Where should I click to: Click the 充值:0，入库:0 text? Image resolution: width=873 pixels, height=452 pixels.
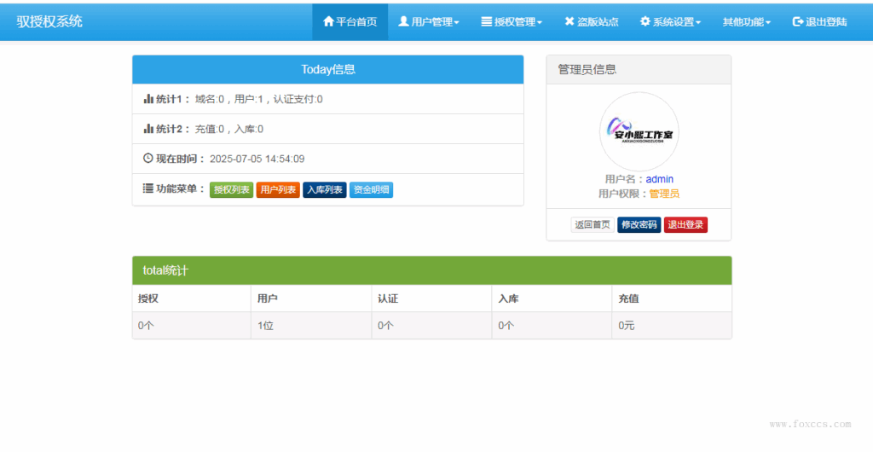[x=228, y=129]
